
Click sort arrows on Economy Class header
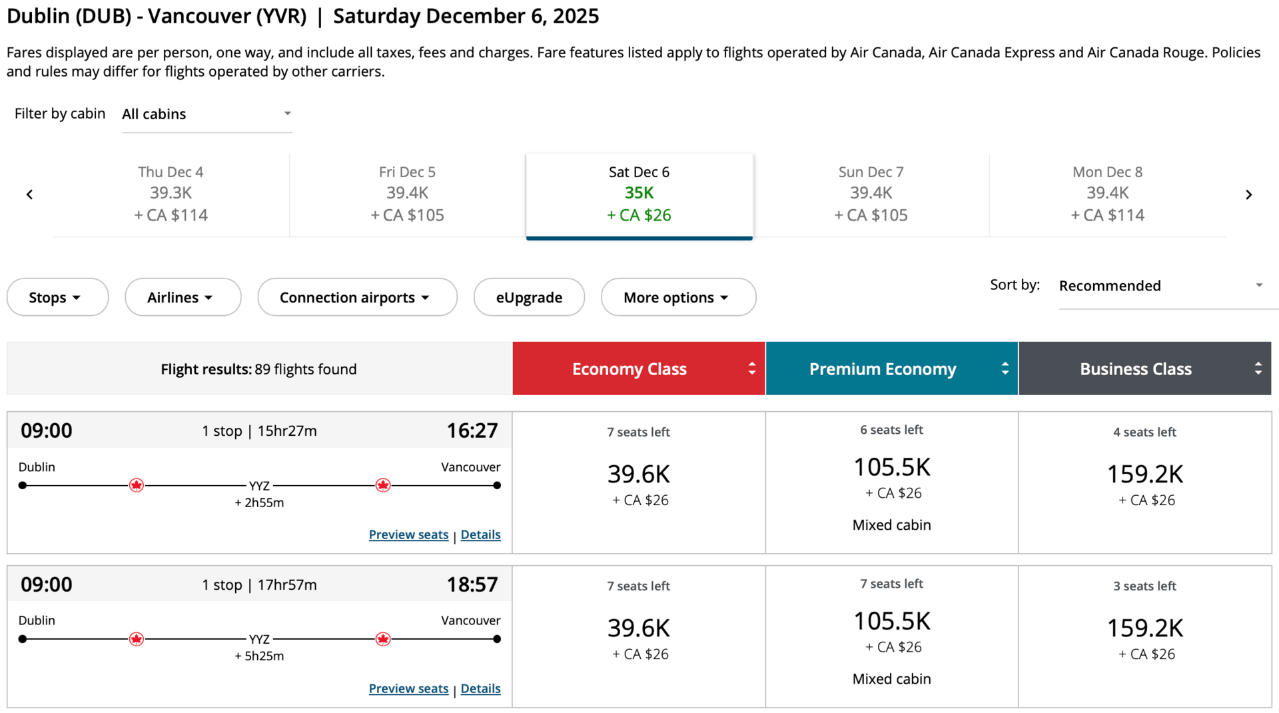(751, 368)
